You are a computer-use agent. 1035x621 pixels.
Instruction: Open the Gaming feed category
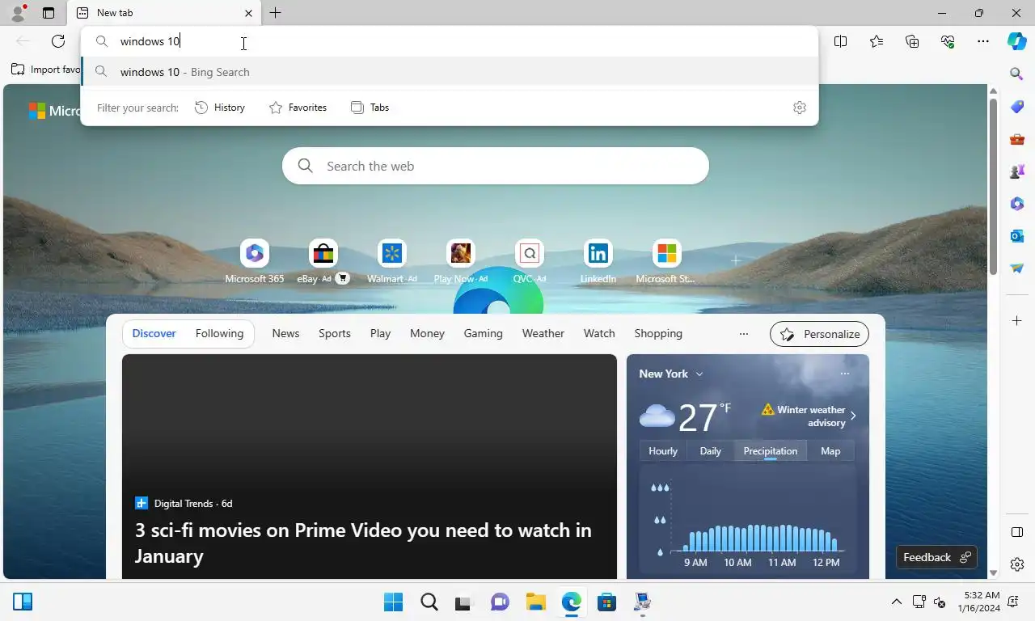click(483, 333)
